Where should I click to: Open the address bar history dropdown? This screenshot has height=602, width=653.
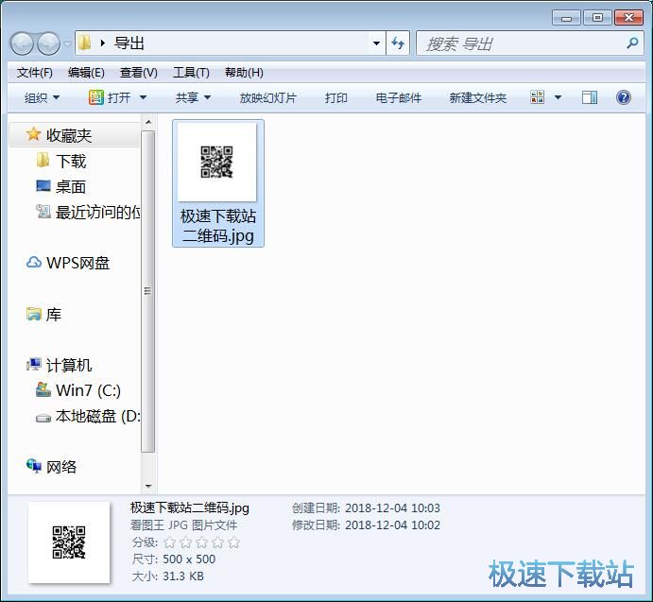[376, 43]
